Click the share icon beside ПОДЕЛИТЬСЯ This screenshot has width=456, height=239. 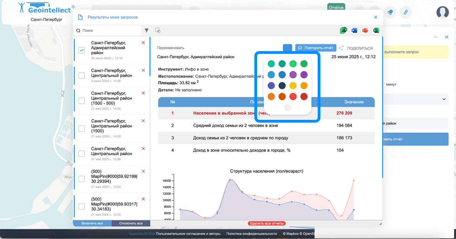tap(341, 48)
